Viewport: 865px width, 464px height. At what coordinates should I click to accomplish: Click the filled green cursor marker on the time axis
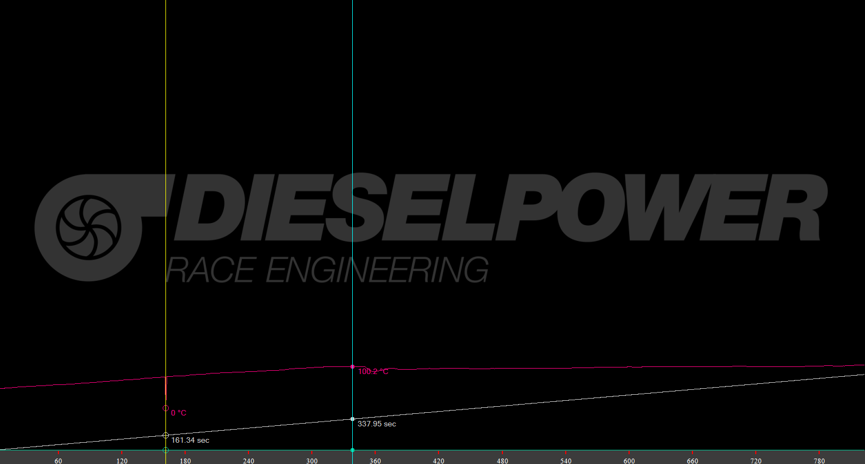[352, 450]
